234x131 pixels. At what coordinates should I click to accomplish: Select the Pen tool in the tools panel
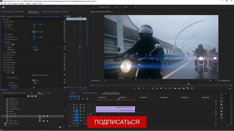[x=222, y=111]
